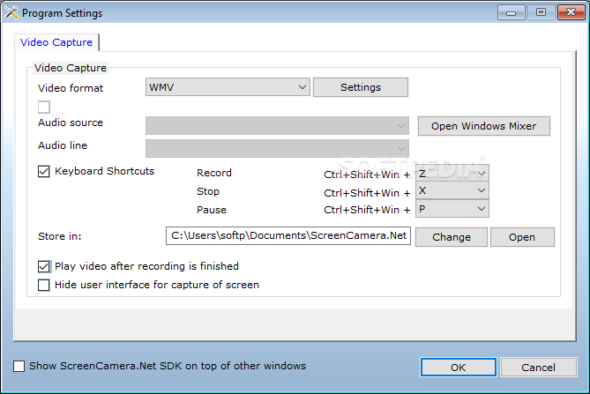The height and width of the screenshot is (394, 590).
Task: Check Show ScreenCamera.Net SDK on top
Action: (x=19, y=366)
